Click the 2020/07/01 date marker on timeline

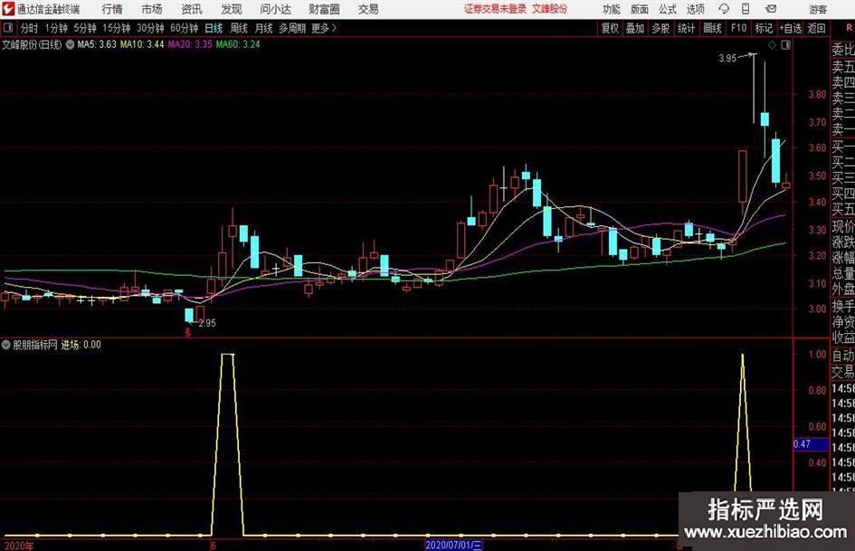[454, 546]
